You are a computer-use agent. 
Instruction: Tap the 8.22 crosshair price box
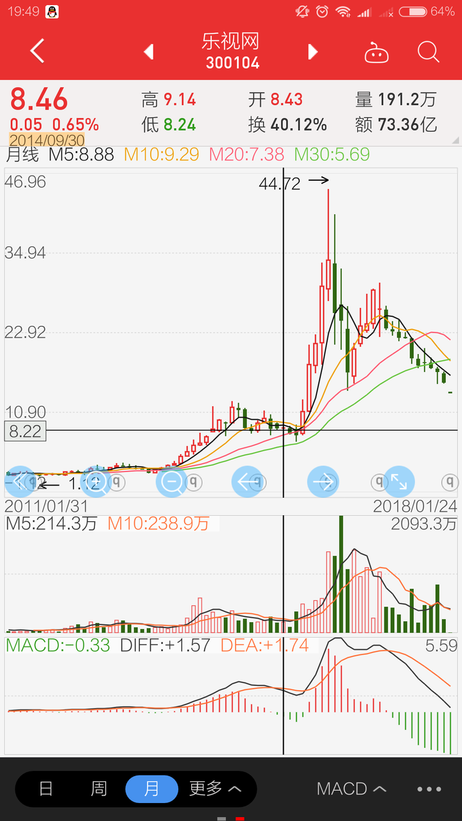tap(25, 431)
